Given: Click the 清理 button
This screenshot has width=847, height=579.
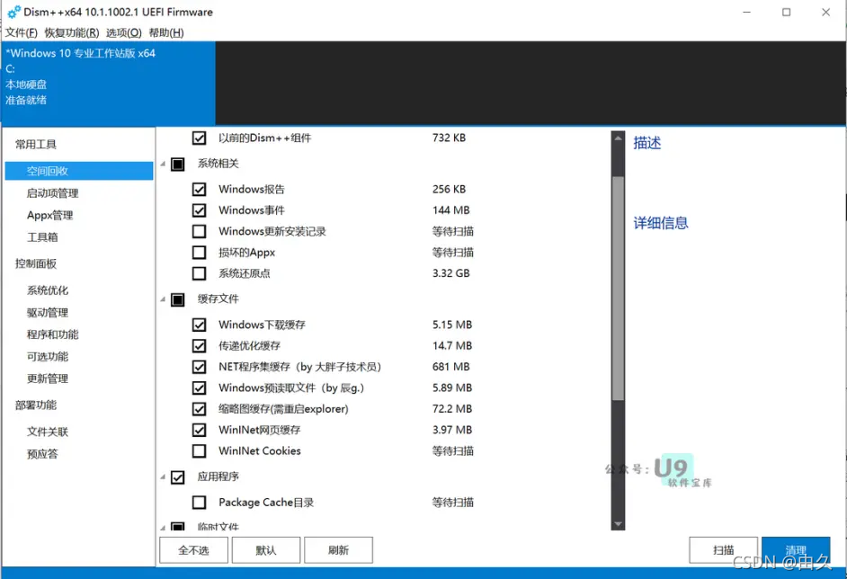Looking at the screenshot, I should pos(796,550).
